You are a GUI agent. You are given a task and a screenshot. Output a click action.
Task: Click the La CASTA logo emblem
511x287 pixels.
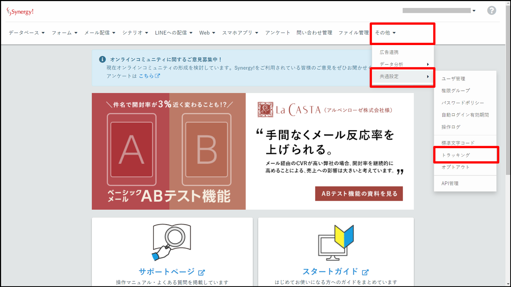[265, 110]
